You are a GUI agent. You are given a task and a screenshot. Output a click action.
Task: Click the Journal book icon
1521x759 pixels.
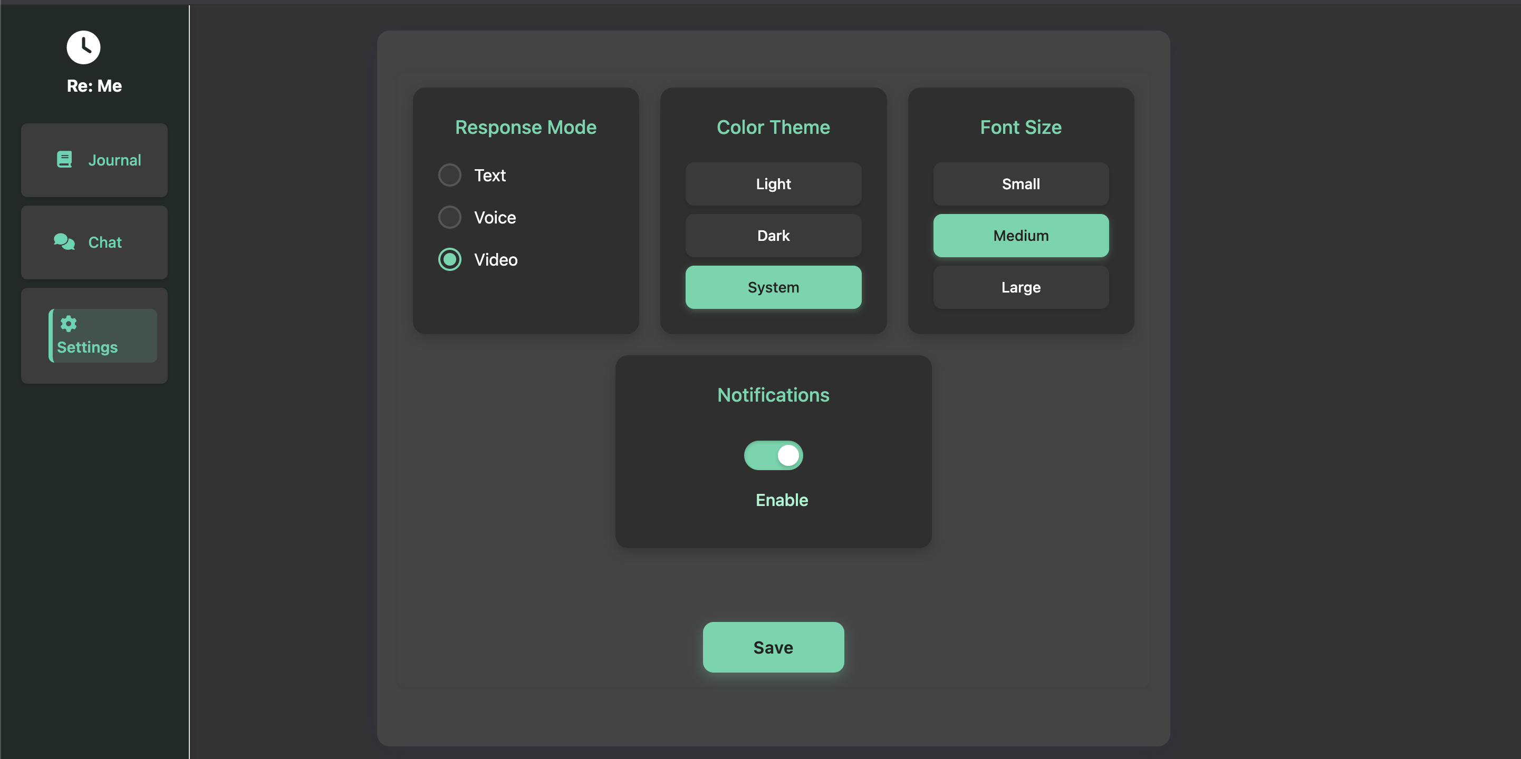coord(64,159)
